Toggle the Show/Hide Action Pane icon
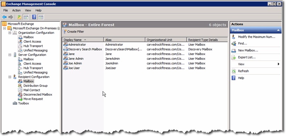286x137 pixels. [x=41, y=17]
